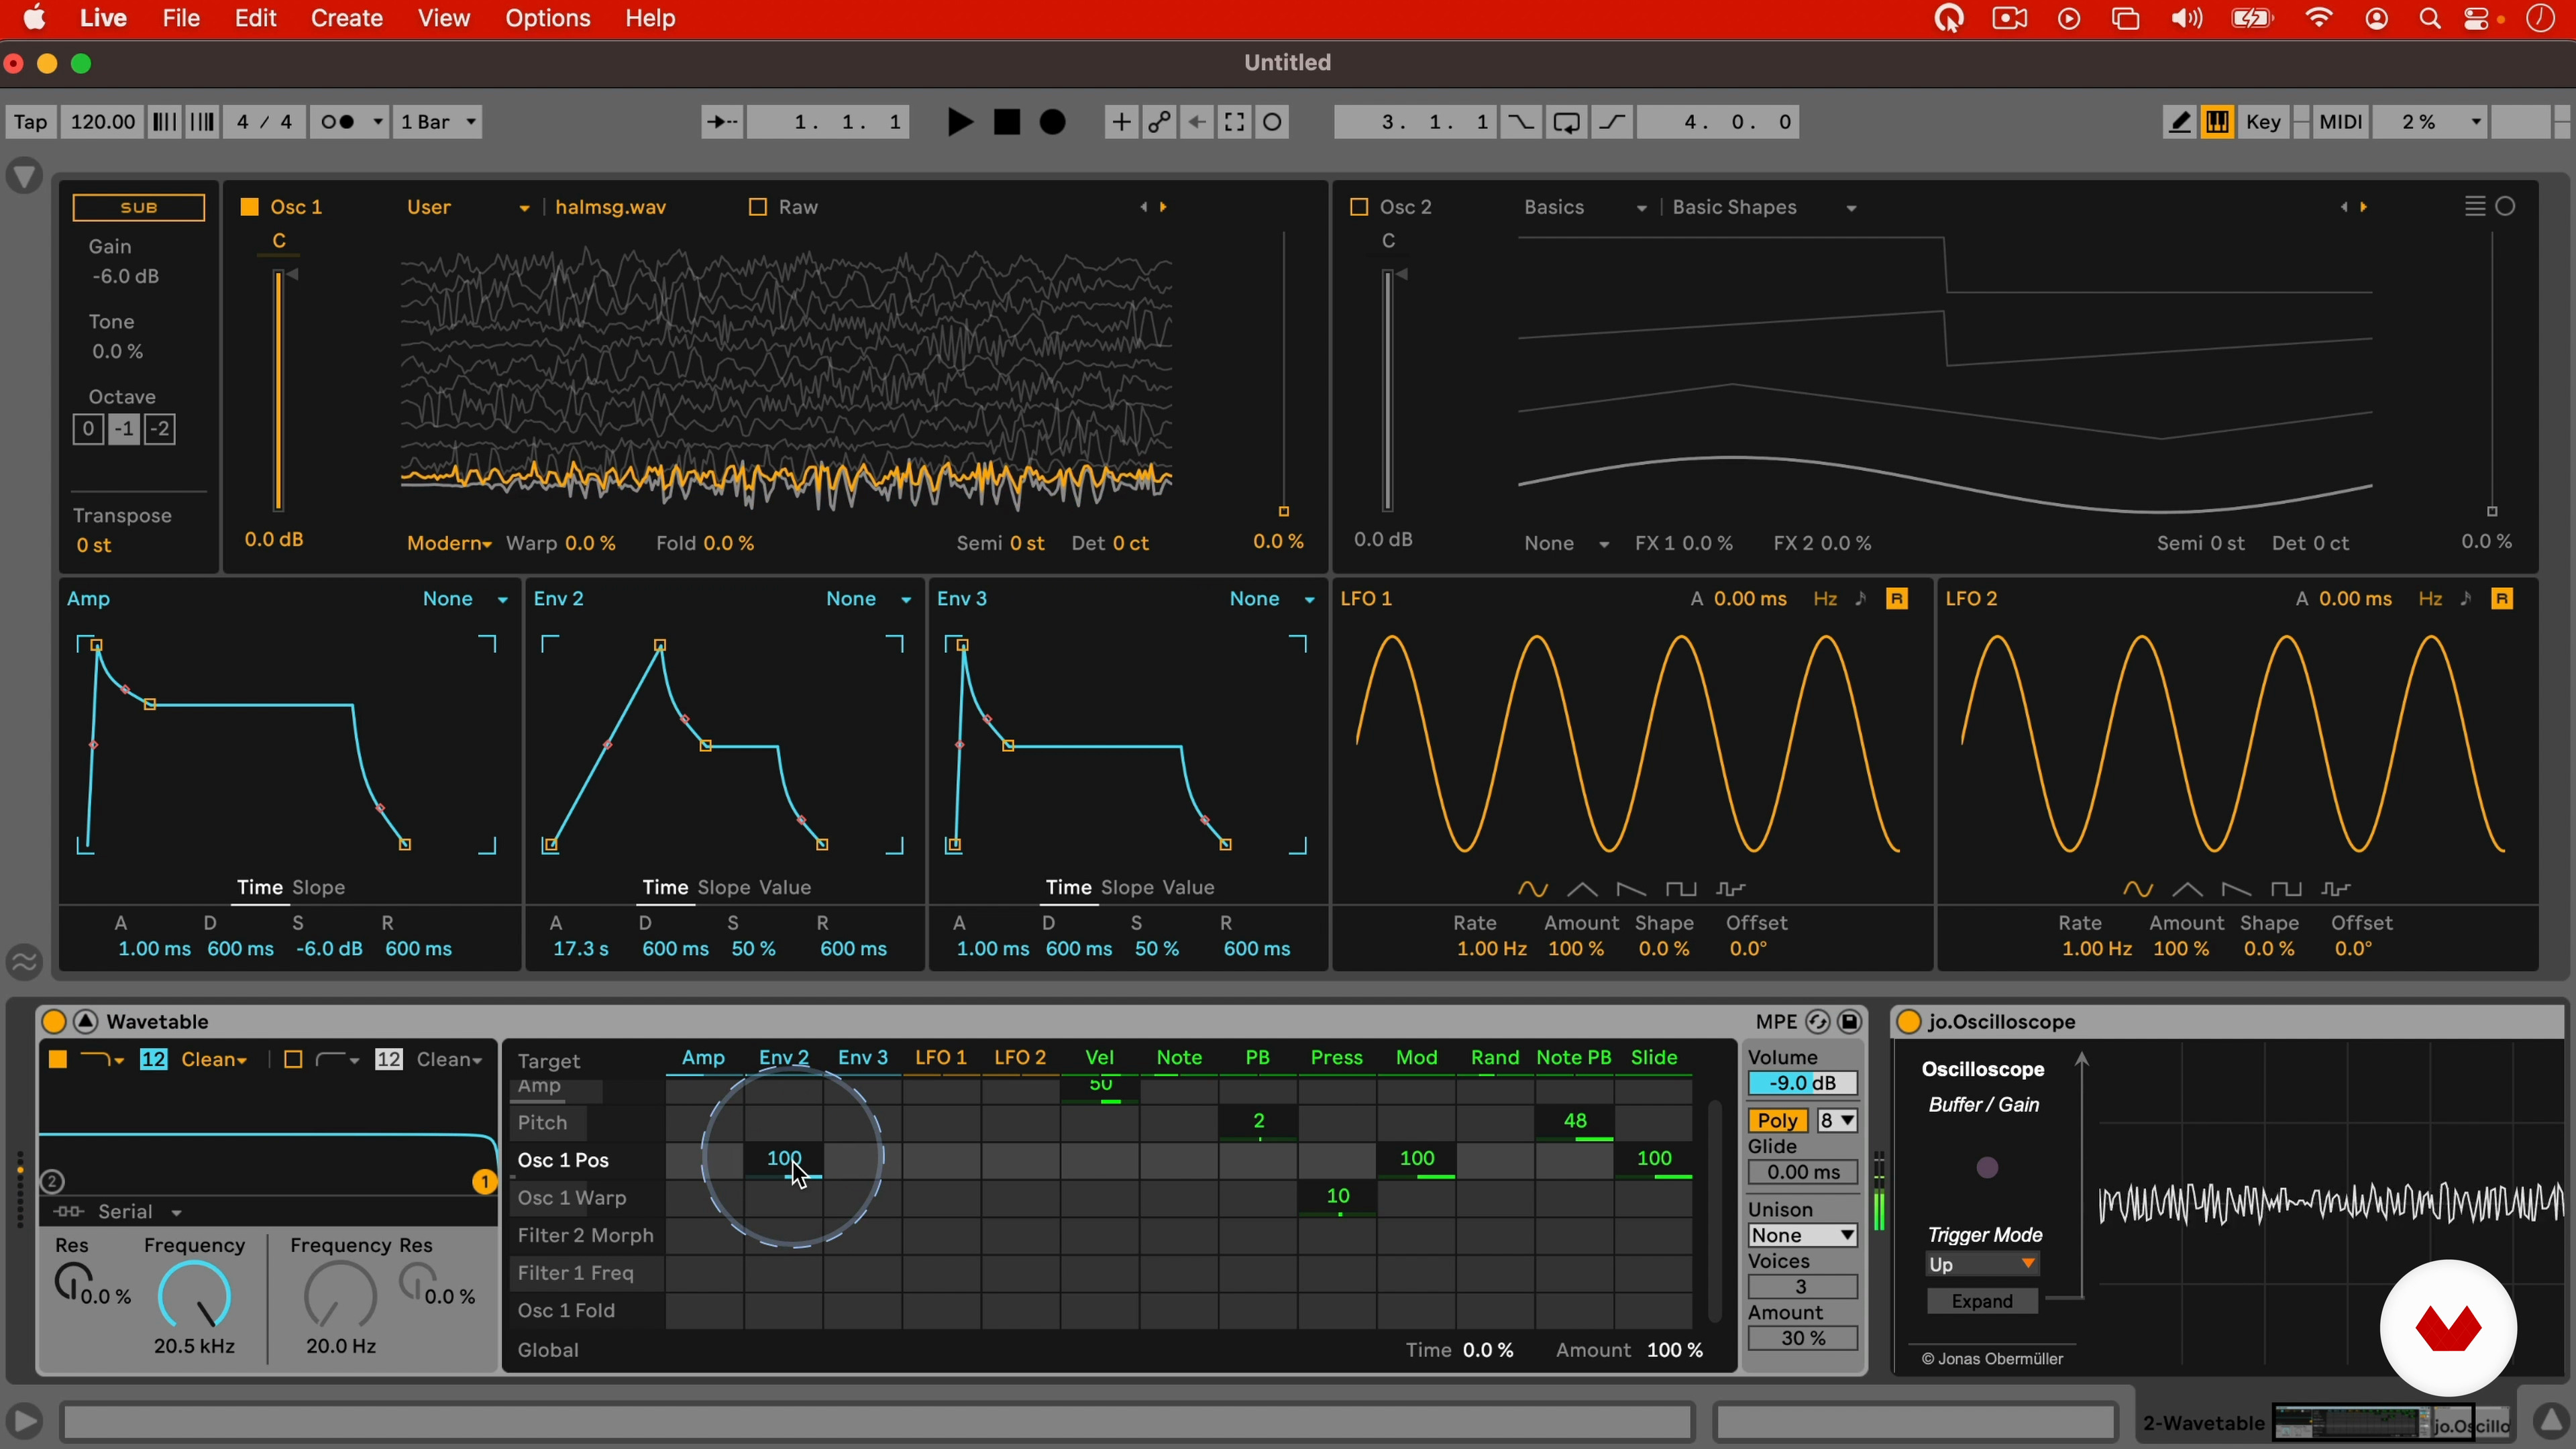Toggle LFO 1 retrigger R button
Image resolution: width=2576 pixels, height=1449 pixels.
pos(1897,599)
